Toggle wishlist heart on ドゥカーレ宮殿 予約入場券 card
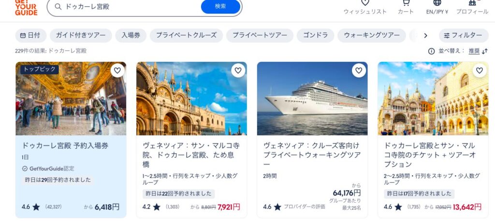The image size is (495, 221). pos(117,70)
